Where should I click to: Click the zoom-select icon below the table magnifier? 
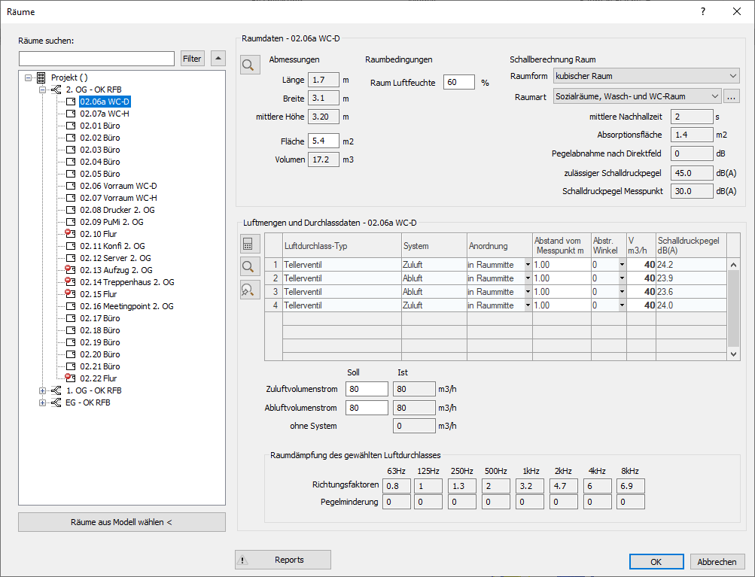(x=250, y=290)
